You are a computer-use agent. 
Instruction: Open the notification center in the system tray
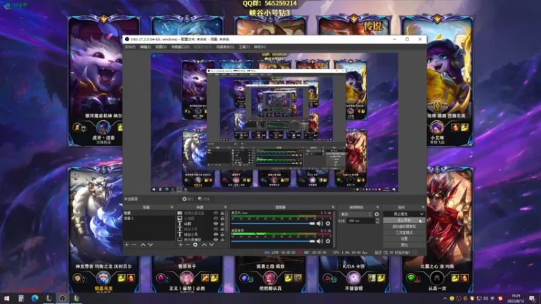pyautogui.click(x=532, y=298)
